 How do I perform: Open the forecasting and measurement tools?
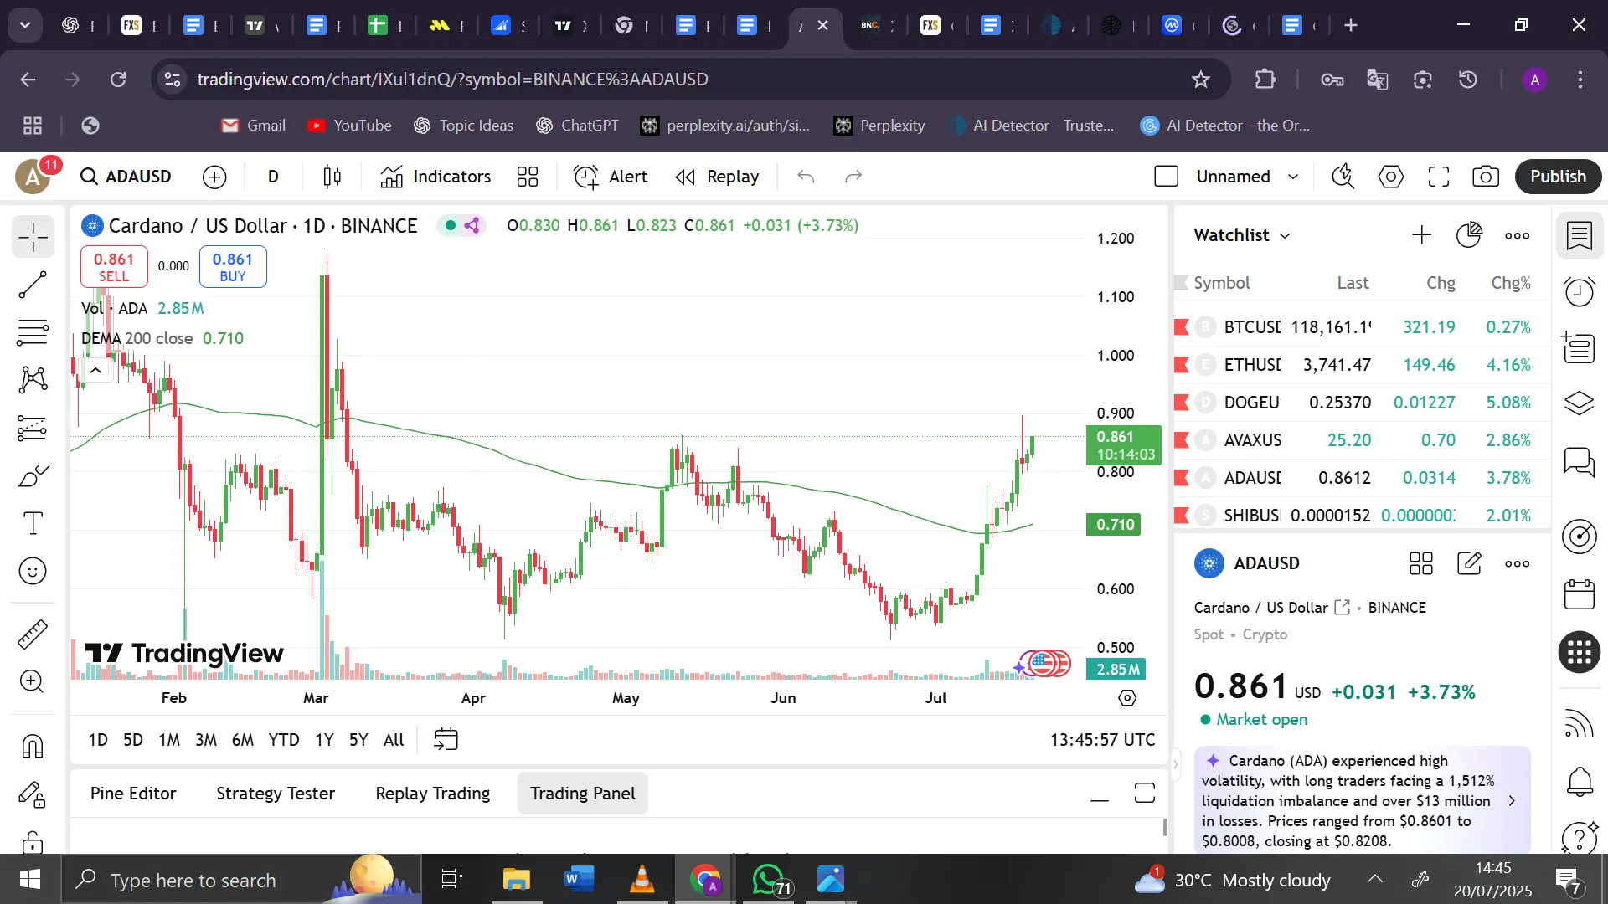click(33, 429)
